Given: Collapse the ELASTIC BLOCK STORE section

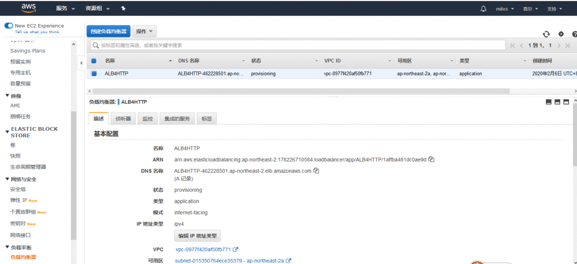Looking at the screenshot, I should click(7, 131).
